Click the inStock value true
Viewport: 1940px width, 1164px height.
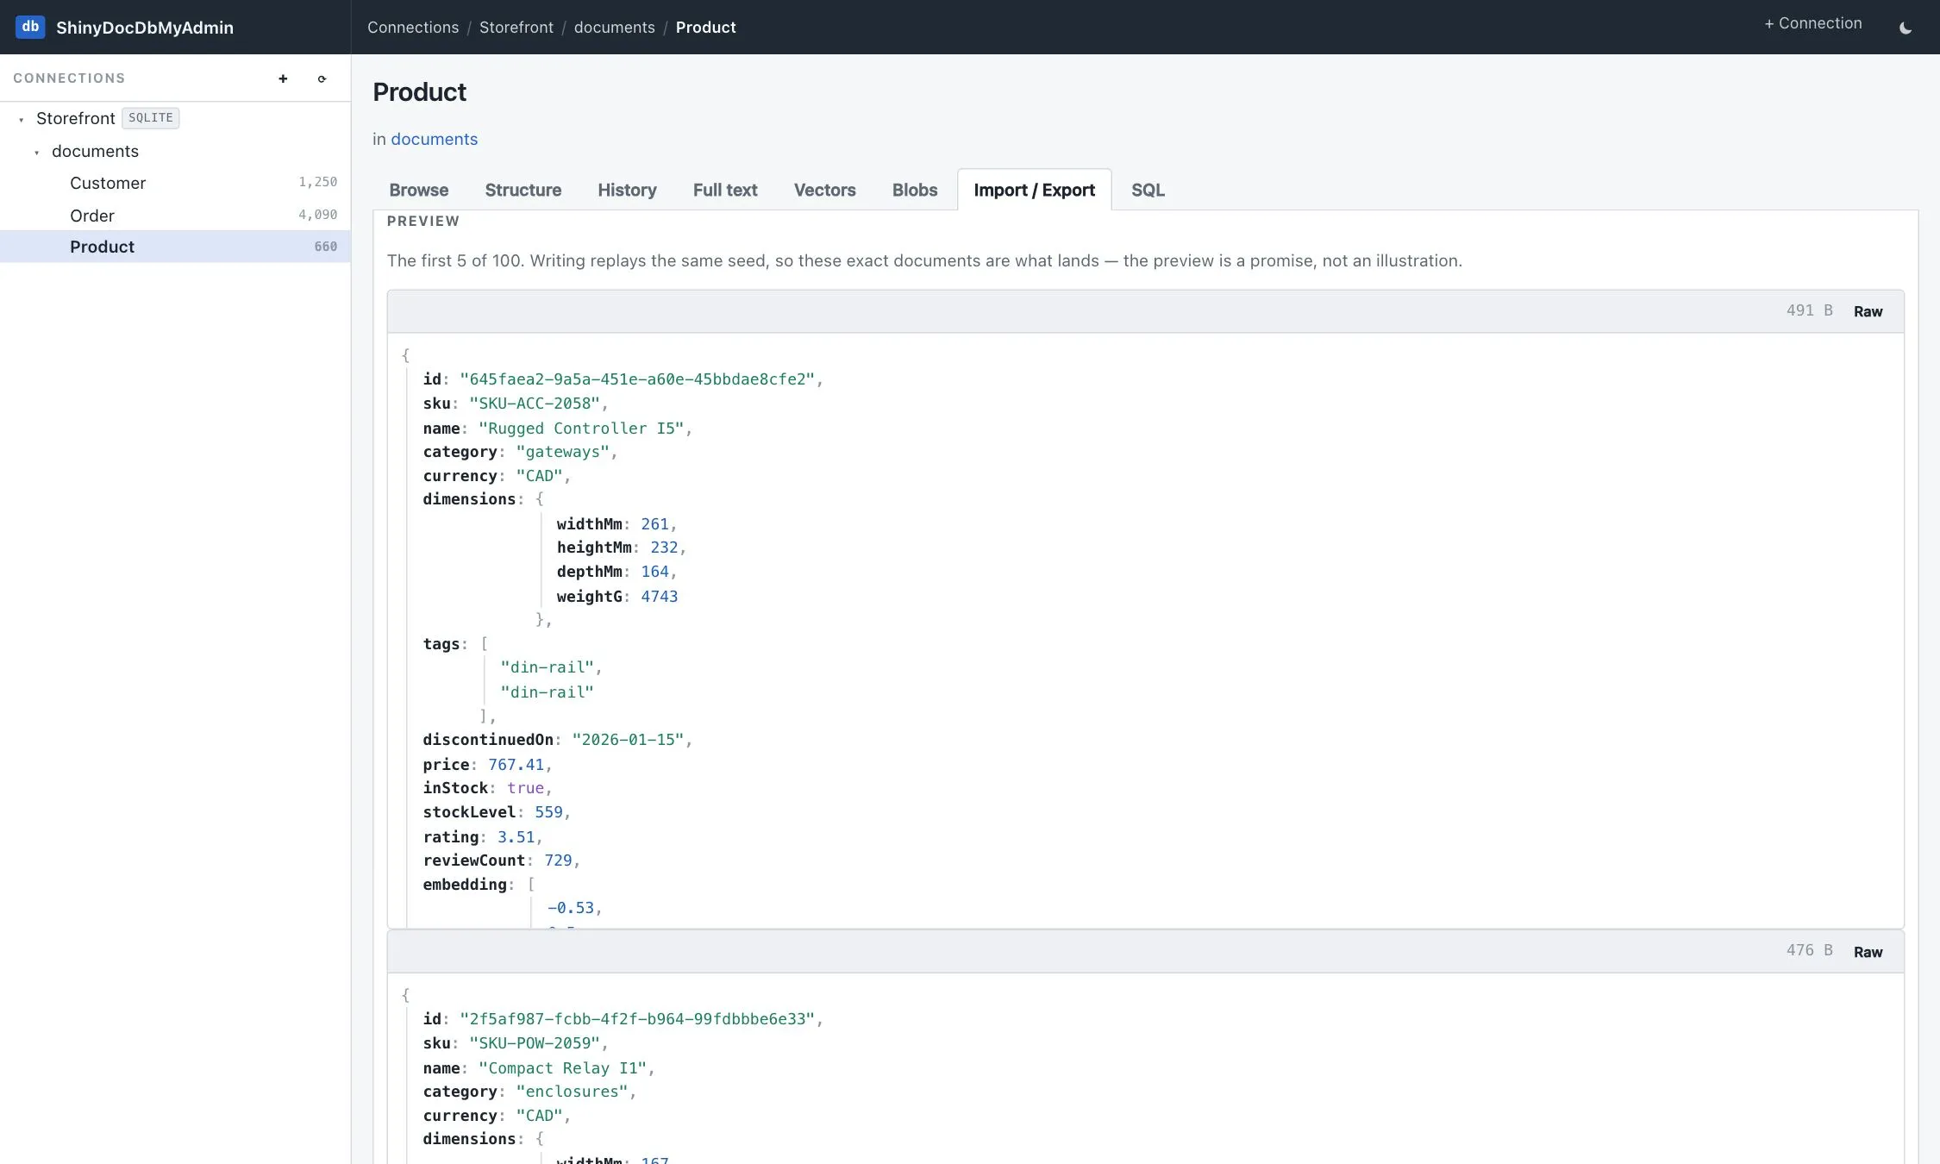coord(526,788)
